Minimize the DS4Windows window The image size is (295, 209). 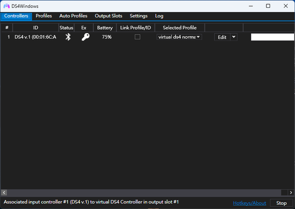pos(251,6)
